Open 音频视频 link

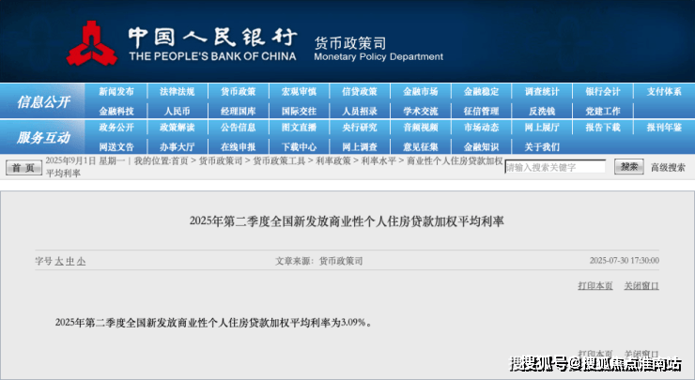[x=421, y=128]
